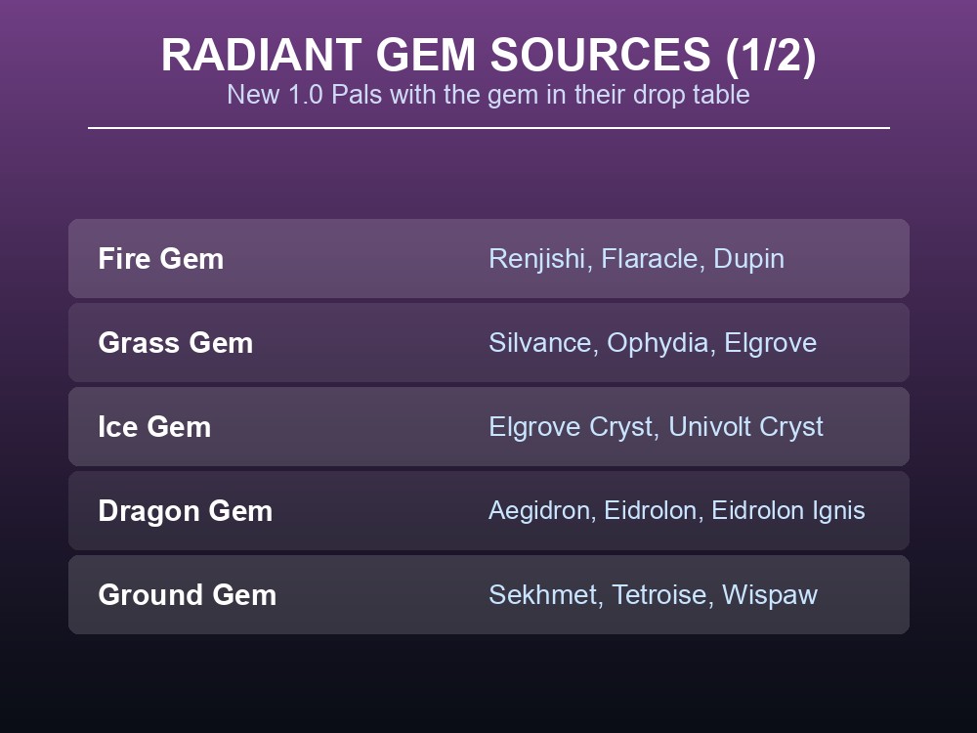The width and height of the screenshot is (977, 733).
Task: Click the Silvance, Ophydia, Elgrove text
Action: (x=653, y=343)
